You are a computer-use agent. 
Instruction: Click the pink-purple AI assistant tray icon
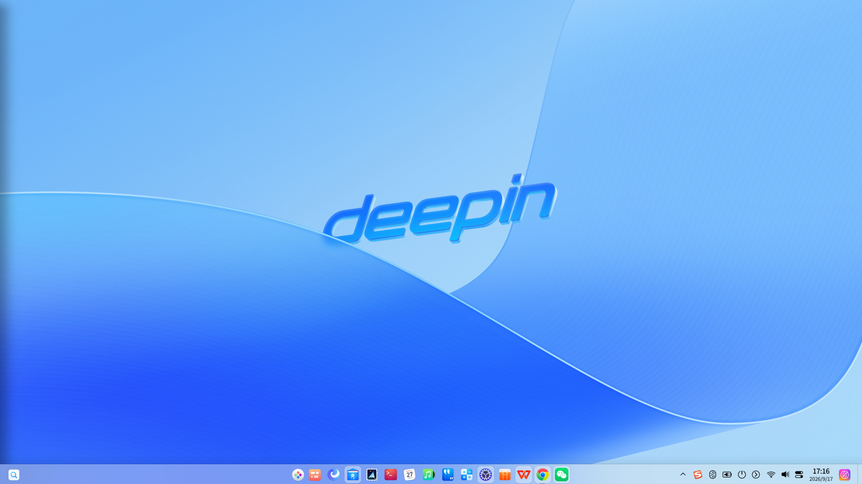(x=844, y=475)
